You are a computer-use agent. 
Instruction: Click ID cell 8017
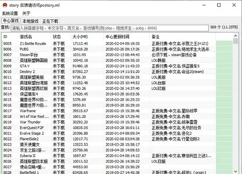[x=7, y=111]
